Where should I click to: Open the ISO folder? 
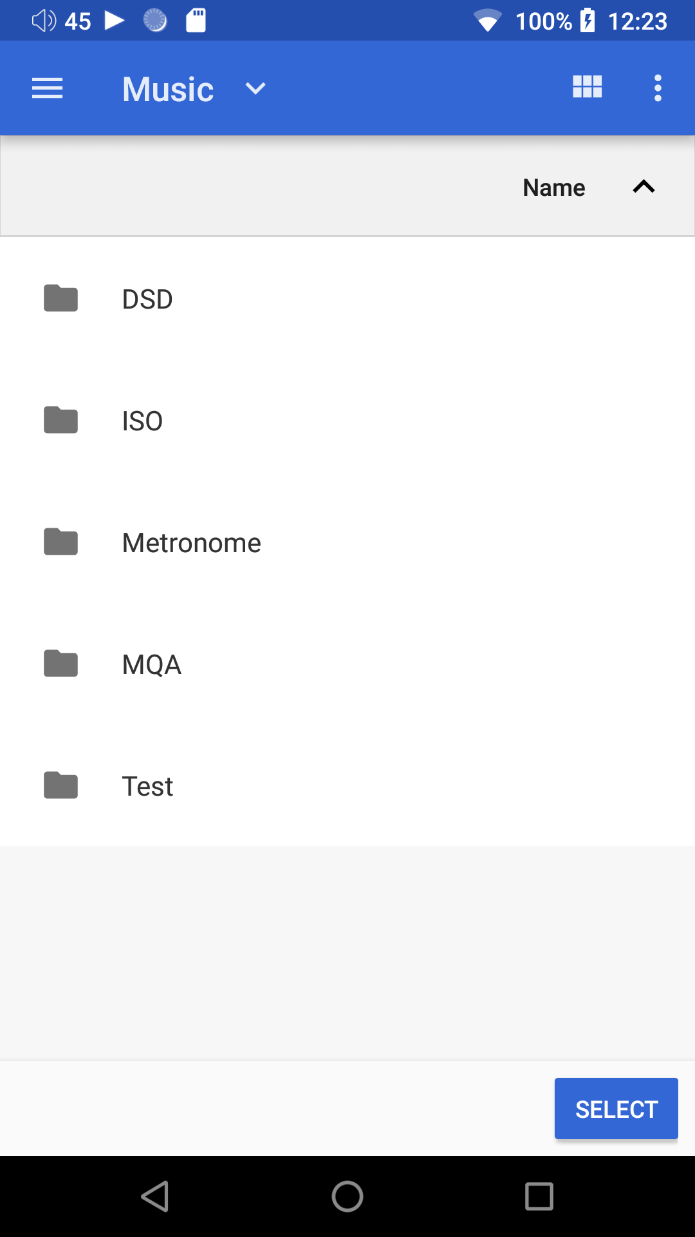click(x=142, y=421)
